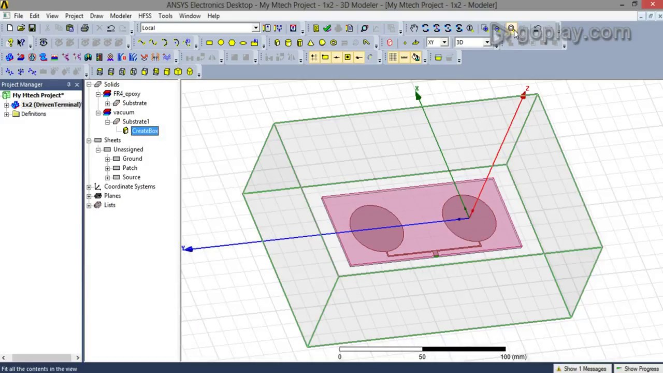Expand the Ground sheet node
663x373 pixels.
coord(107,159)
